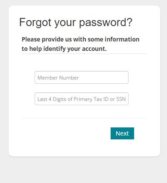Submit the form with the Next button
This screenshot has width=167, height=183.
tap(122, 133)
